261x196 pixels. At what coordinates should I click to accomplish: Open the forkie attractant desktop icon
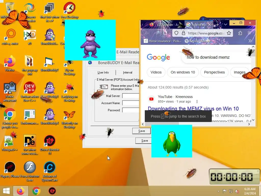tap(10, 91)
